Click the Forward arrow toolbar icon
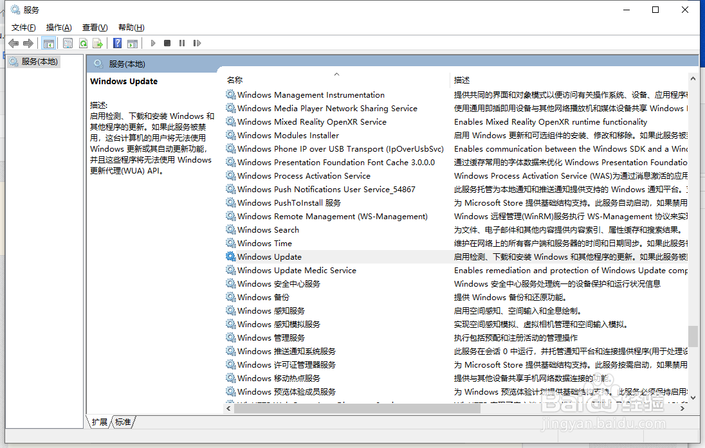Image resolution: width=705 pixels, height=448 pixels. [28, 43]
